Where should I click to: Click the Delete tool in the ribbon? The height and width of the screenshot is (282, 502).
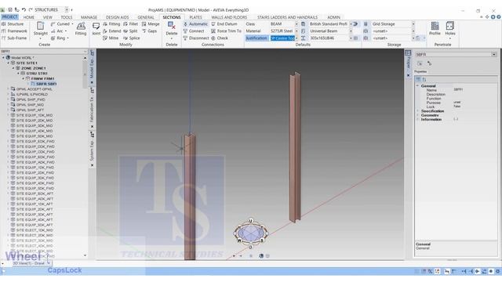pos(172,29)
